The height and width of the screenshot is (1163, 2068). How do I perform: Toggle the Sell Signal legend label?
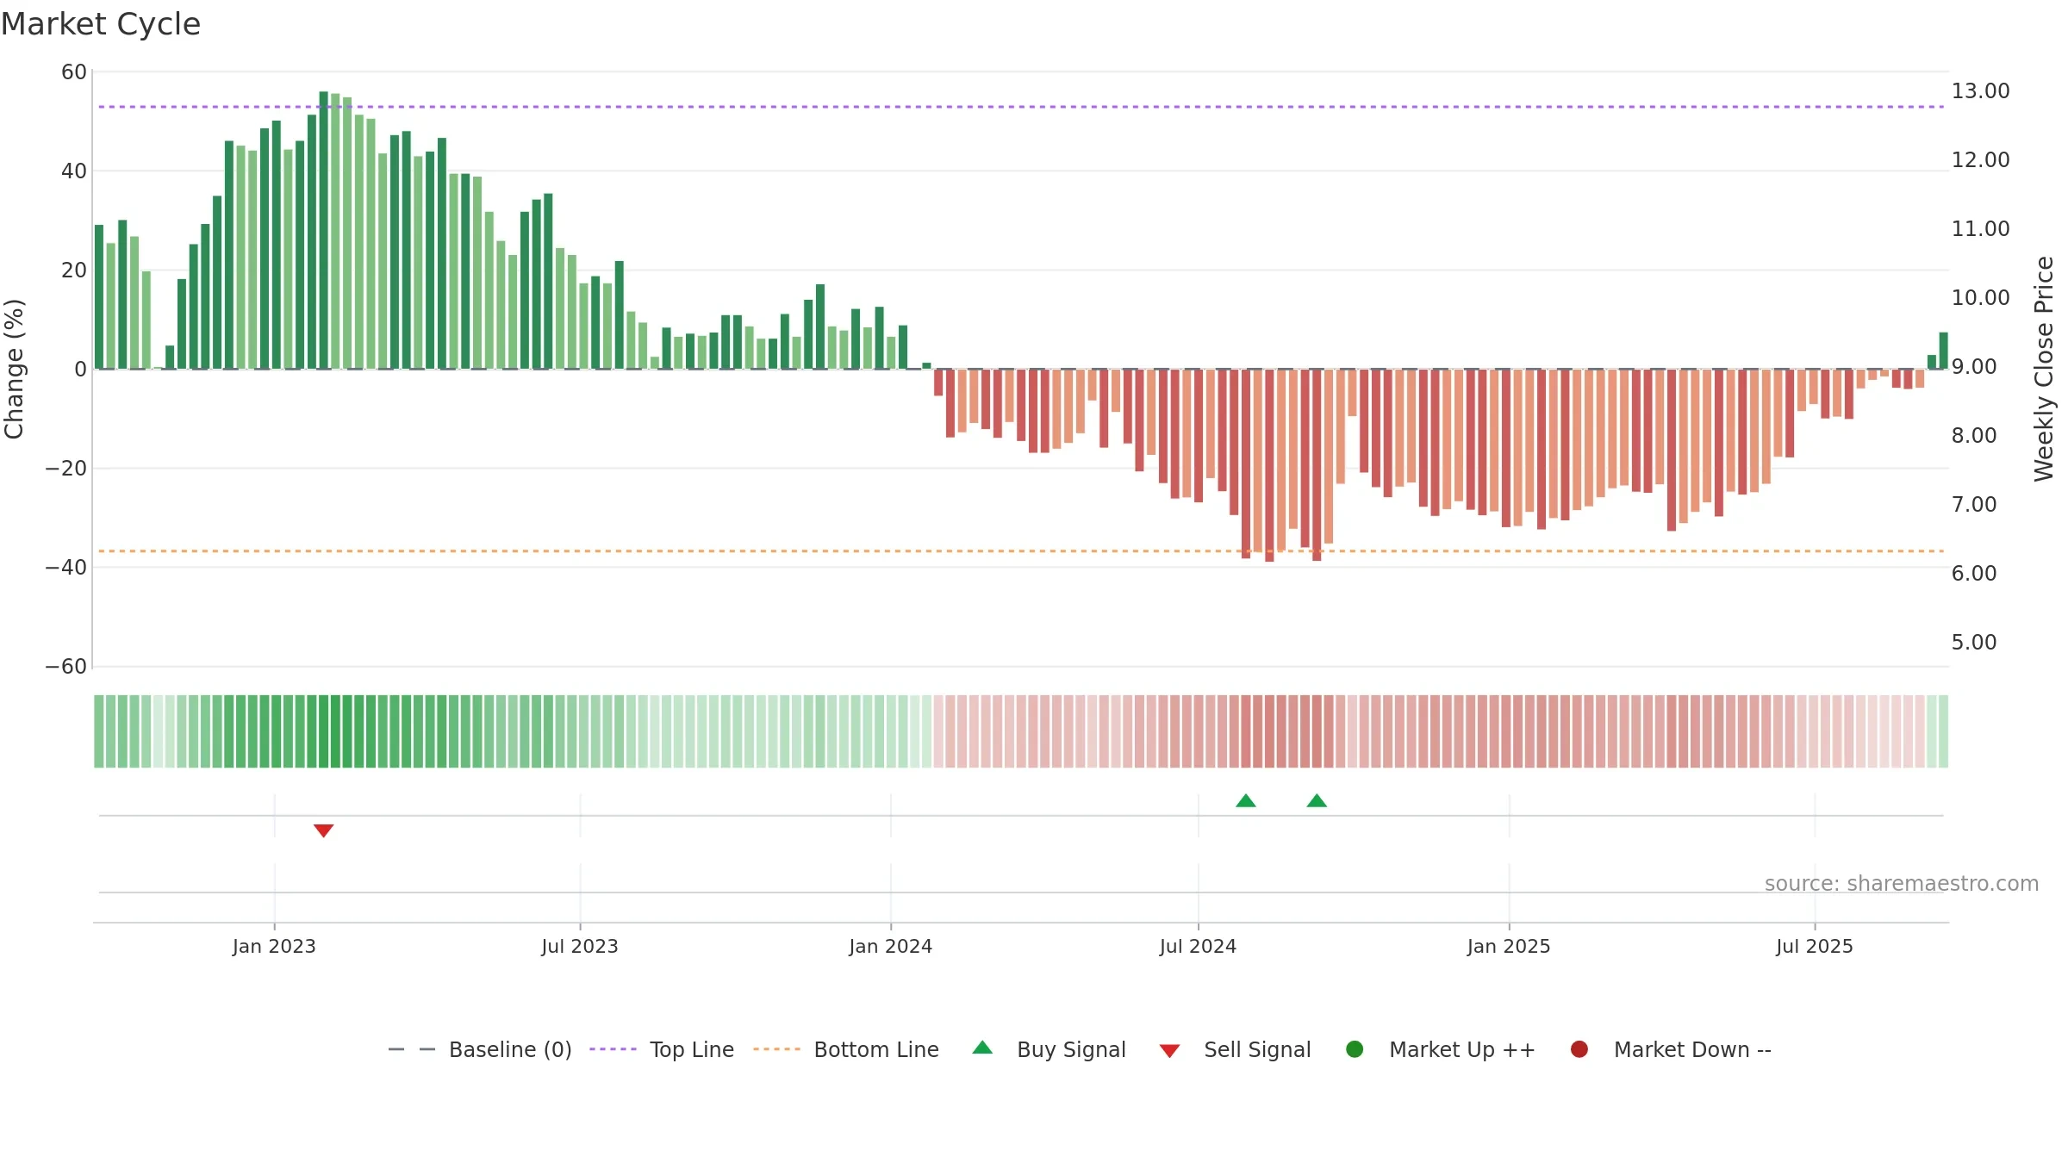[x=1257, y=1049]
